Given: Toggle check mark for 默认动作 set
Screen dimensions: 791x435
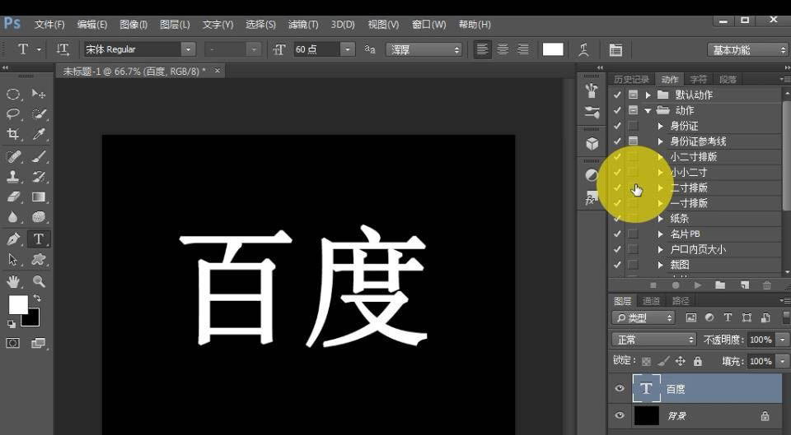Looking at the screenshot, I should point(617,95).
